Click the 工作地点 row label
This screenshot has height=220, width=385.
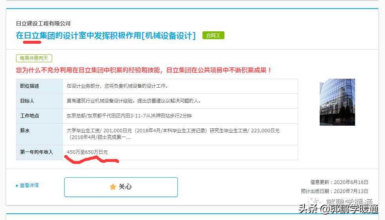click(x=29, y=116)
